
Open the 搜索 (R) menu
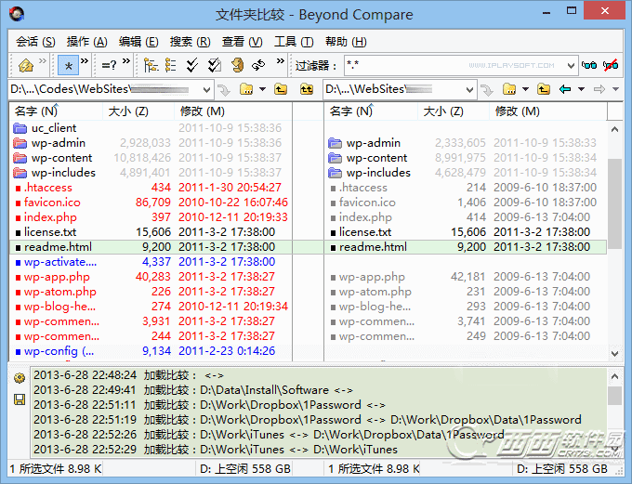click(x=190, y=42)
